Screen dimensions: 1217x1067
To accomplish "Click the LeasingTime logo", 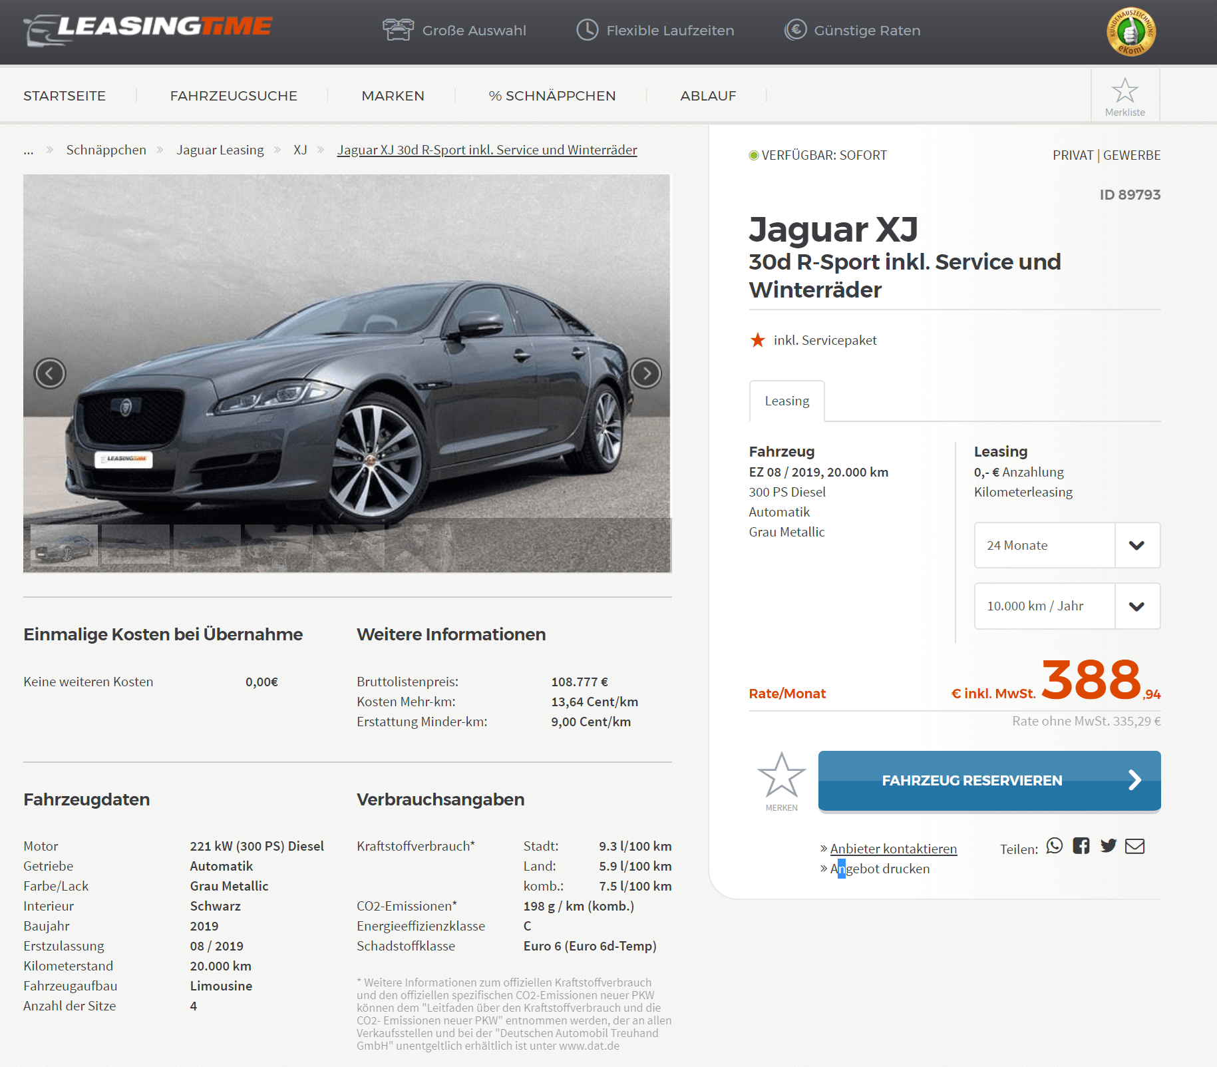I will [x=148, y=29].
